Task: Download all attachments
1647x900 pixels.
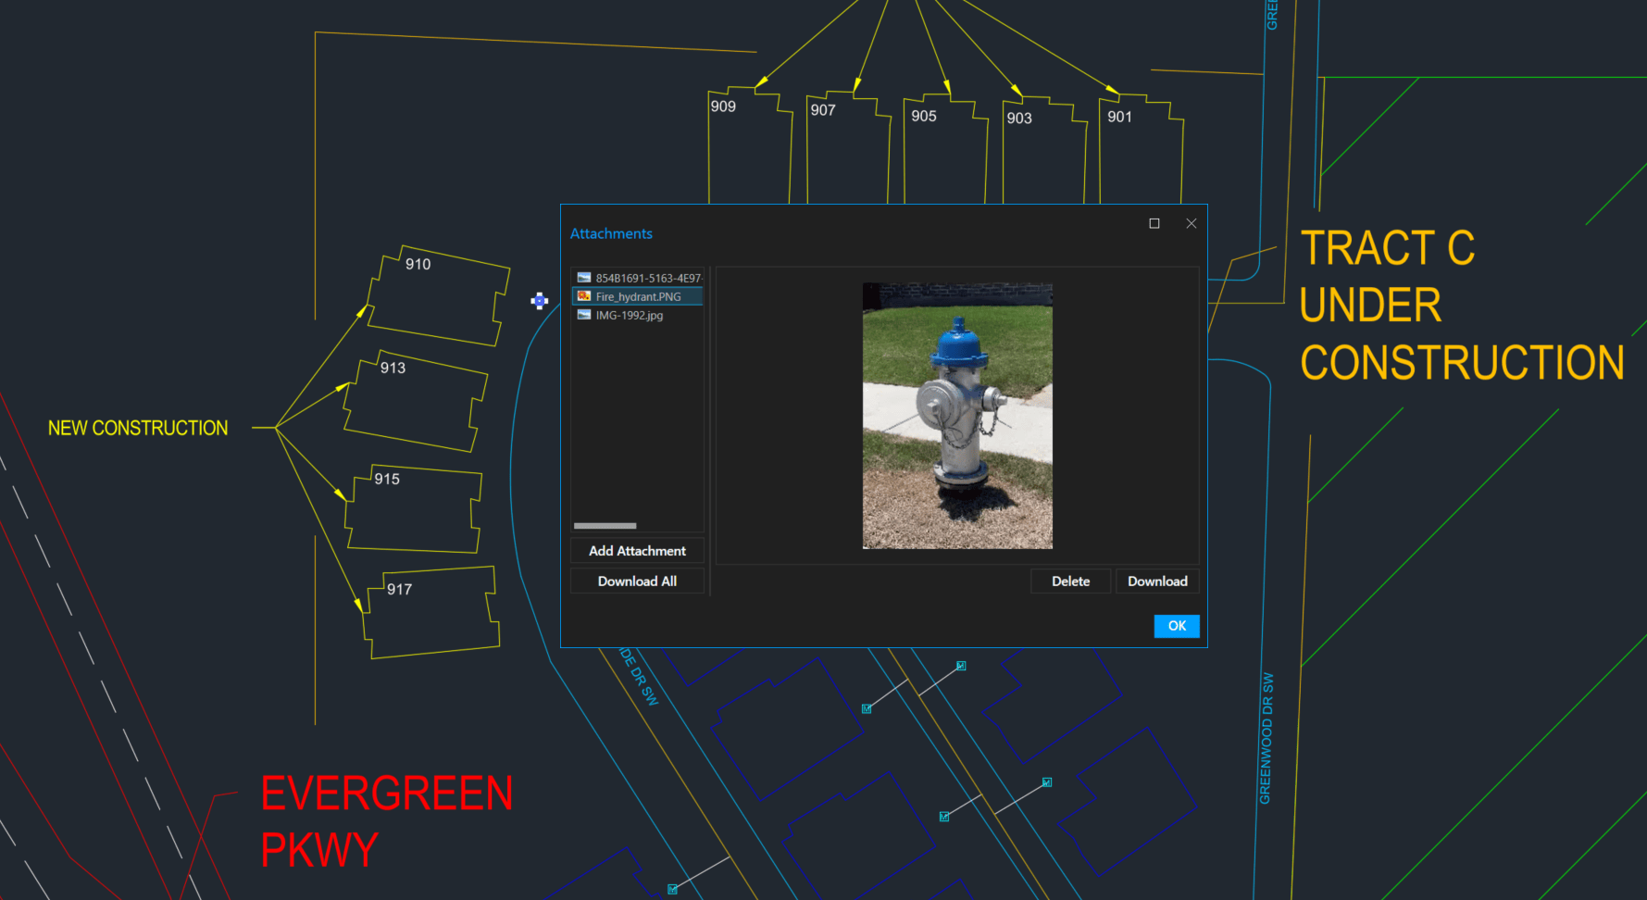Action: pyautogui.click(x=637, y=581)
